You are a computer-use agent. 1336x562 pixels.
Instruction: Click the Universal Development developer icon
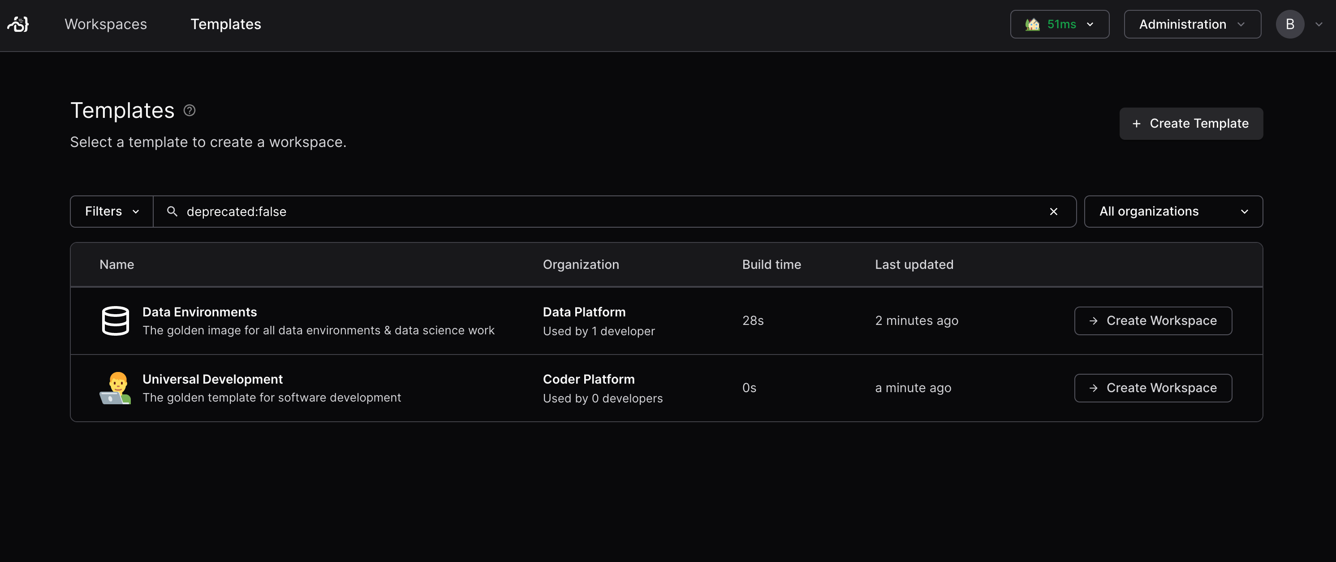(x=115, y=387)
